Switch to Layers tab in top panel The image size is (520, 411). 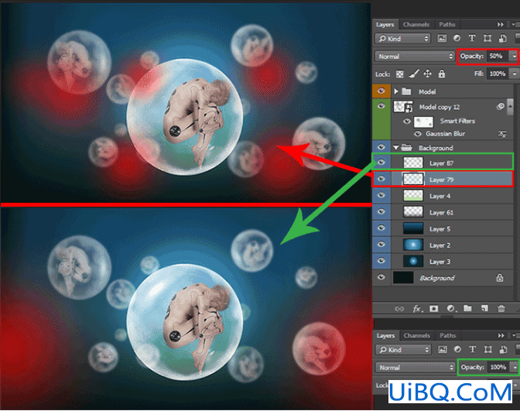pyautogui.click(x=385, y=25)
